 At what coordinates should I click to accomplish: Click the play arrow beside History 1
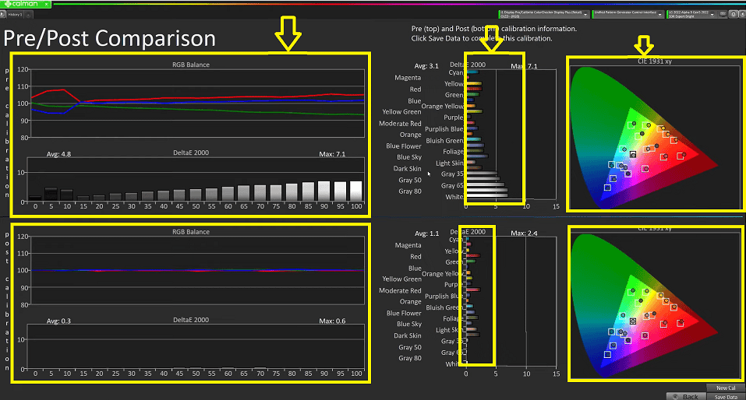pyautogui.click(x=2, y=14)
